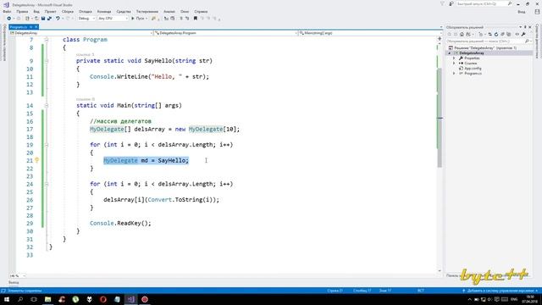Click the vertical editor scrollbar thumb
This screenshot has width=542, height=305.
440,118
